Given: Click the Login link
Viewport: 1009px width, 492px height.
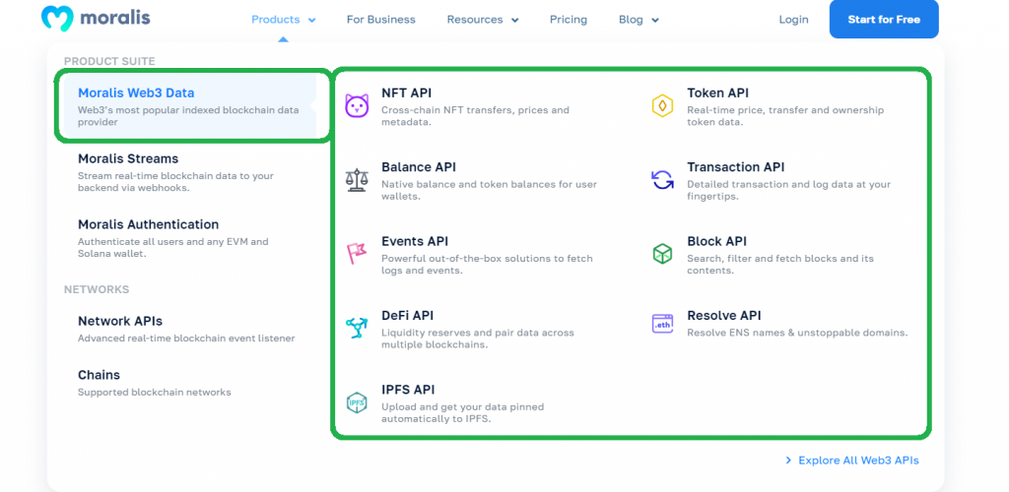Looking at the screenshot, I should point(793,20).
